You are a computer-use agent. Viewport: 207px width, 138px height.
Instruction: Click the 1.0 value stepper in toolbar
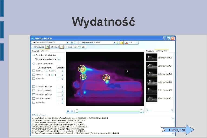(136, 42)
